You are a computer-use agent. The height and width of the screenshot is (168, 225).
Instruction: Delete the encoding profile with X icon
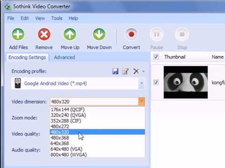point(136,71)
